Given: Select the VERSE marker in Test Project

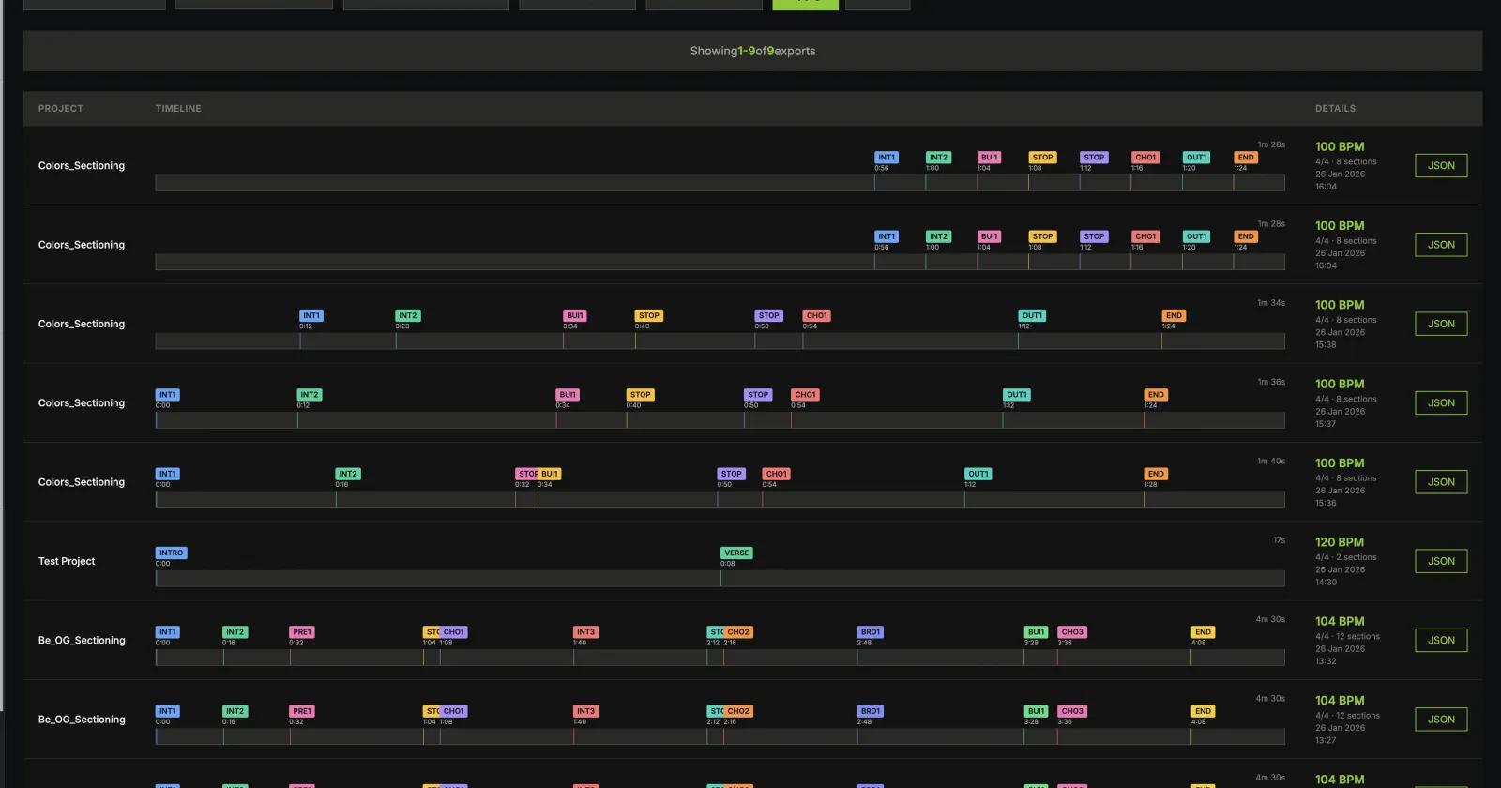Looking at the screenshot, I should 736,553.
